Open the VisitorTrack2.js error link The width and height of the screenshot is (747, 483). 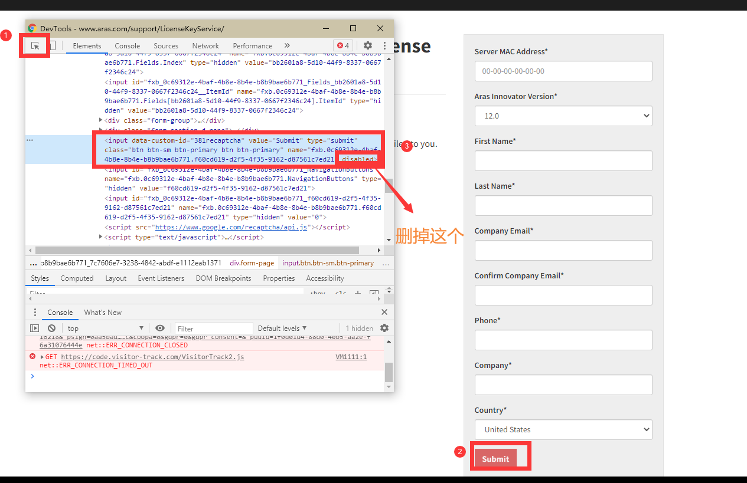click(x=152, y=357)
